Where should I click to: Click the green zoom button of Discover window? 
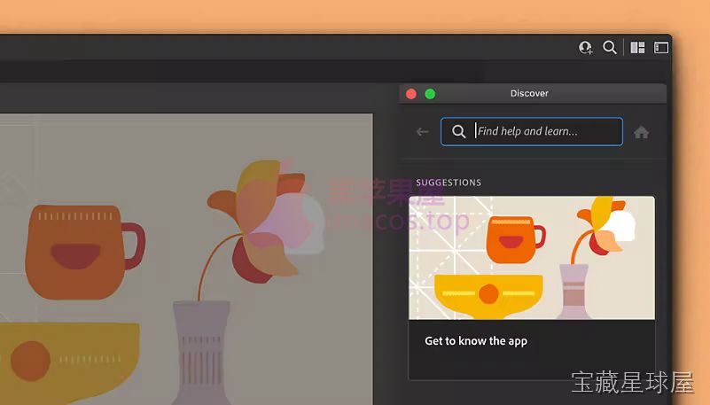(430, 94)
